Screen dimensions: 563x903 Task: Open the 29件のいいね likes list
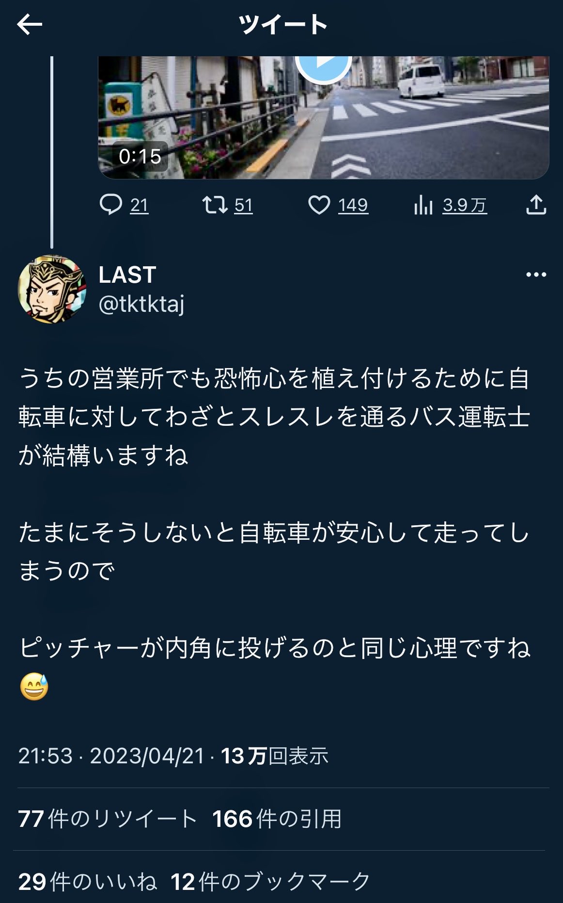click(88, 882)
